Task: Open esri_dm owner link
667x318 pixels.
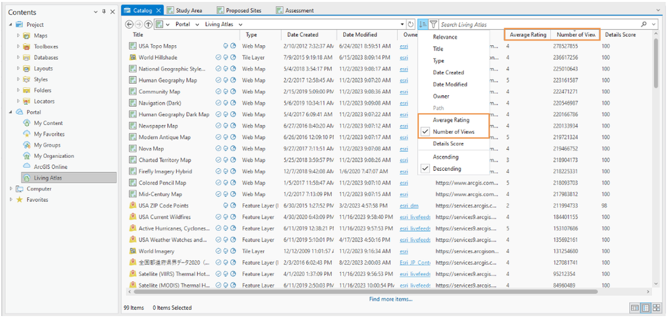Action: click(409, 206)
